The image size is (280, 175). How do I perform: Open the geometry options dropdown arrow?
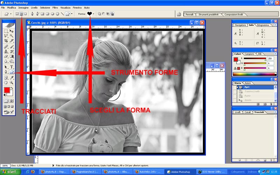coord(72,14)
